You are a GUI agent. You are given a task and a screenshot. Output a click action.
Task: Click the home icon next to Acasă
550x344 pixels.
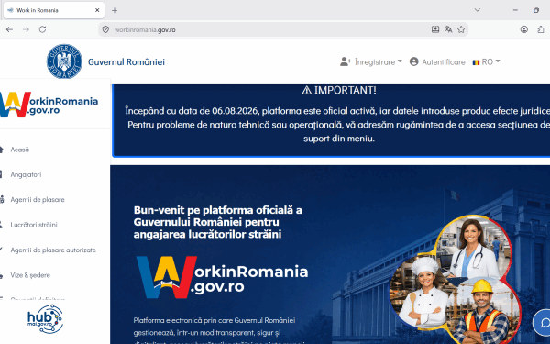[x=2, y=150]
